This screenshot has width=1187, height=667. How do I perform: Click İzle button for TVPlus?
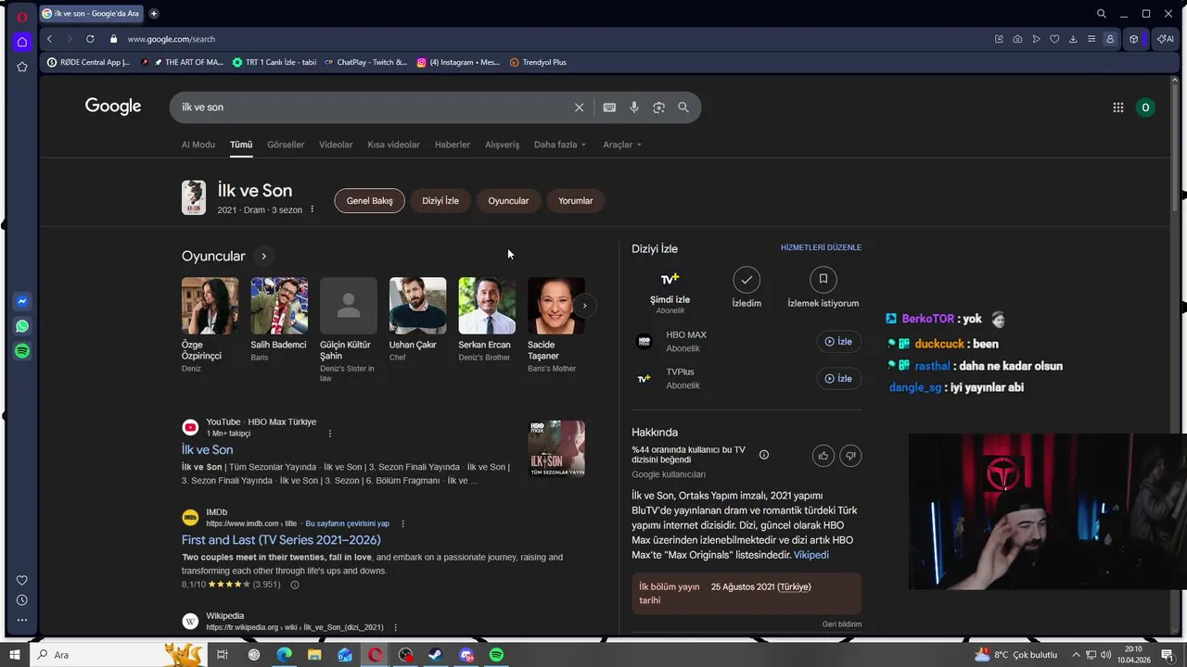[838, 378]
